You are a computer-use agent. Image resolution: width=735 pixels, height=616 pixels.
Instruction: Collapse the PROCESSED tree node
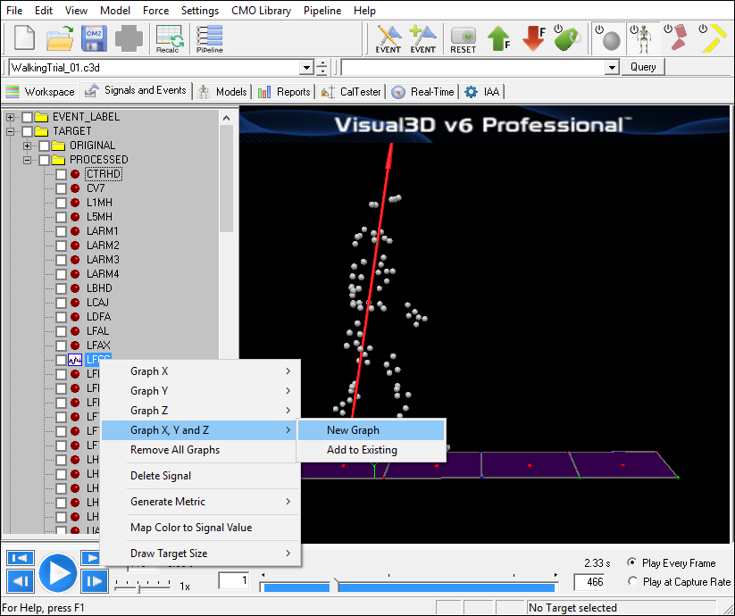tap(27, 160)
